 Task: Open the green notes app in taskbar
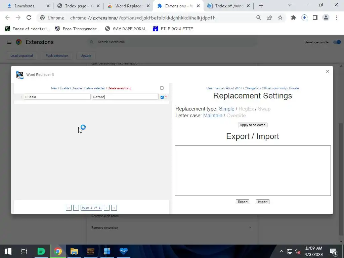click(x=41, y=251)
